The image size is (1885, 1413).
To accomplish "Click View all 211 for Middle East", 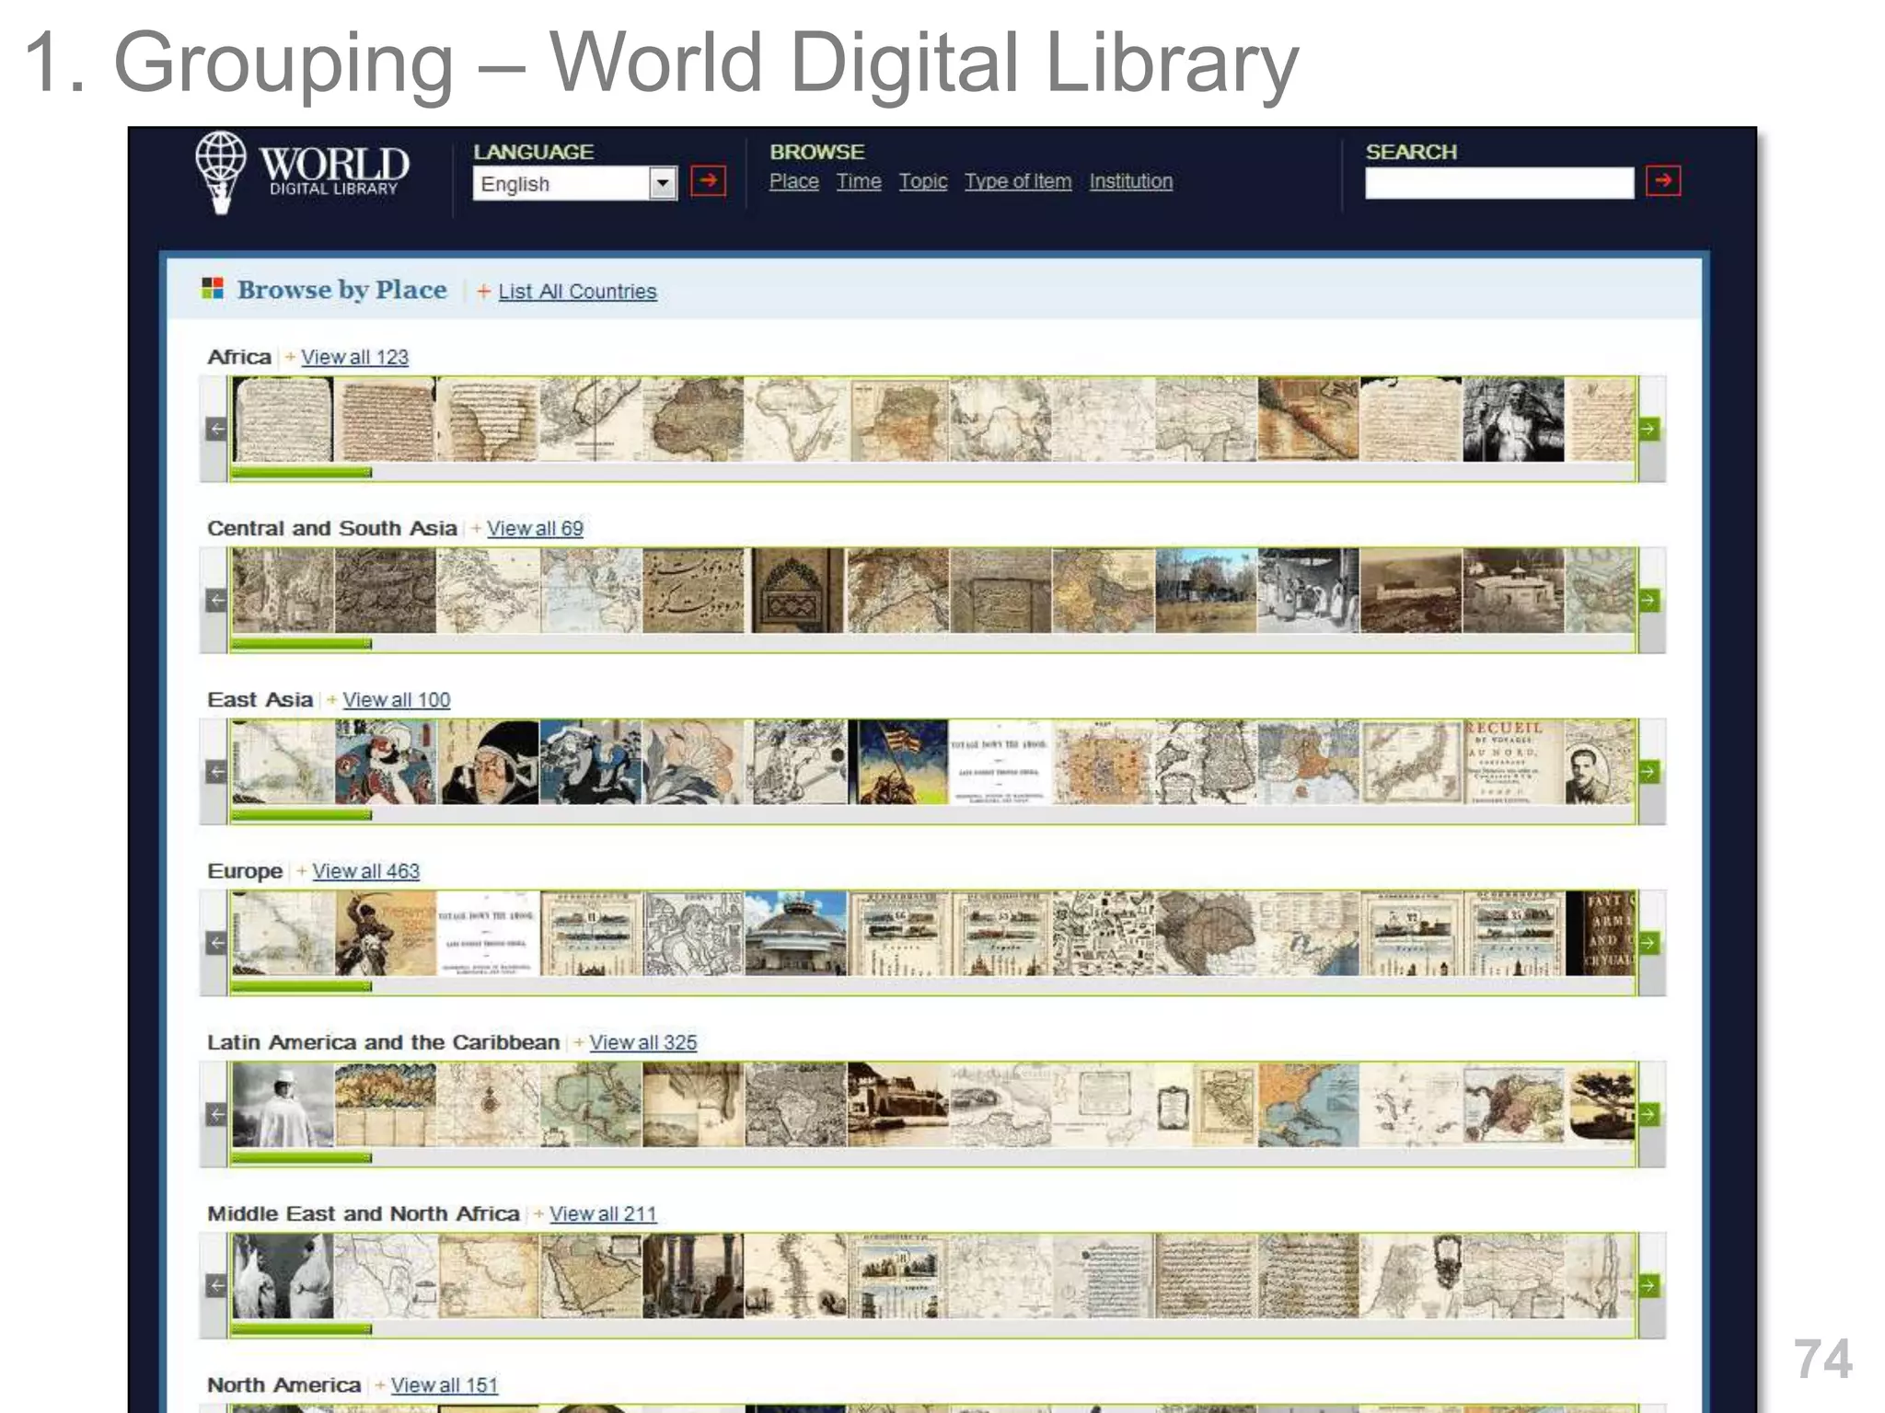I will [x=603, y=1214].
